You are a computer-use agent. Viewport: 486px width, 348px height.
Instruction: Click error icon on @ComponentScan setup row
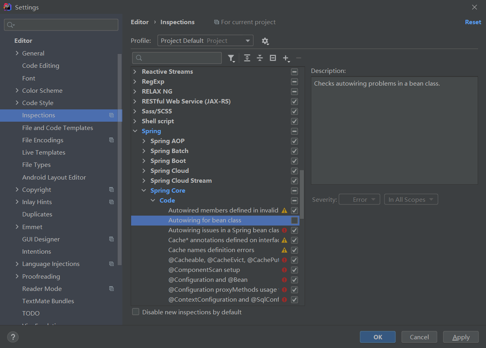[284, 270]
